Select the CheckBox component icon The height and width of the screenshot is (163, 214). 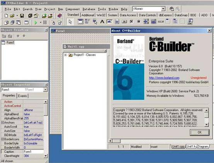(x=131, y=22)
